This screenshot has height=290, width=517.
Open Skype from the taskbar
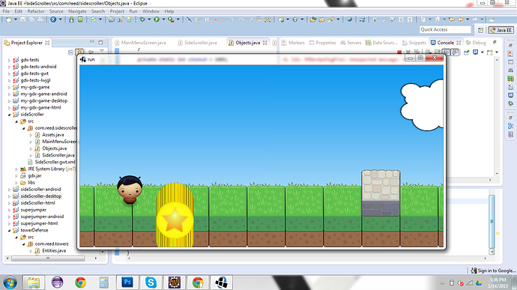[x=151, y=283]
